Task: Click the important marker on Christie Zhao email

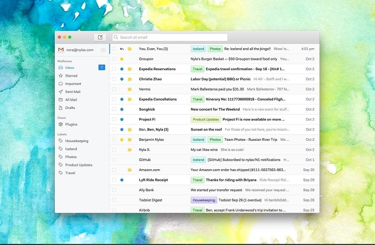Action: [x=130, y=79]
